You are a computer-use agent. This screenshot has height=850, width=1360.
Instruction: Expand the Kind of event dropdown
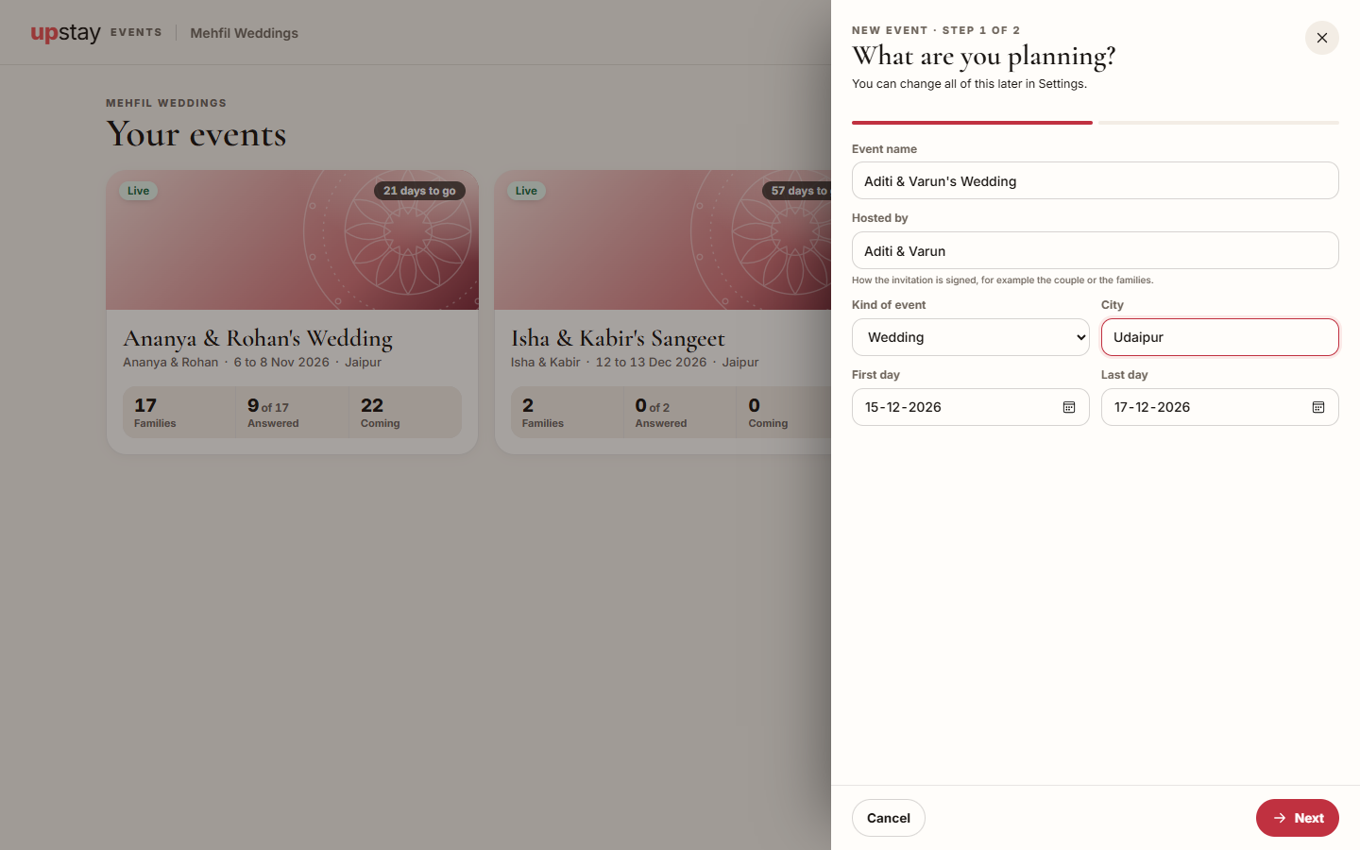[x=971, y=337]
